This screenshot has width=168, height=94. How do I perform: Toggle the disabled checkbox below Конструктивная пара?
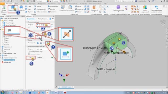(29, 54)
